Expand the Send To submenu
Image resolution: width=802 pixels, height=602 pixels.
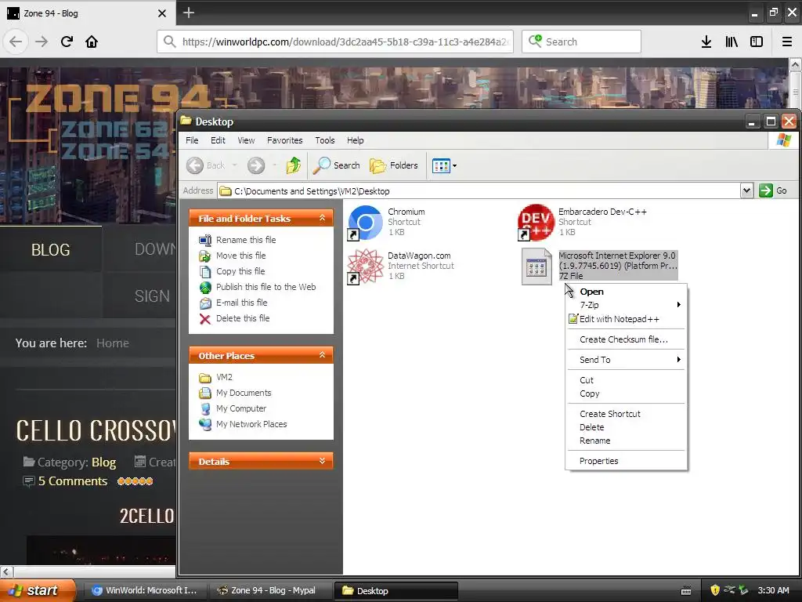click(x=626, y=360)
